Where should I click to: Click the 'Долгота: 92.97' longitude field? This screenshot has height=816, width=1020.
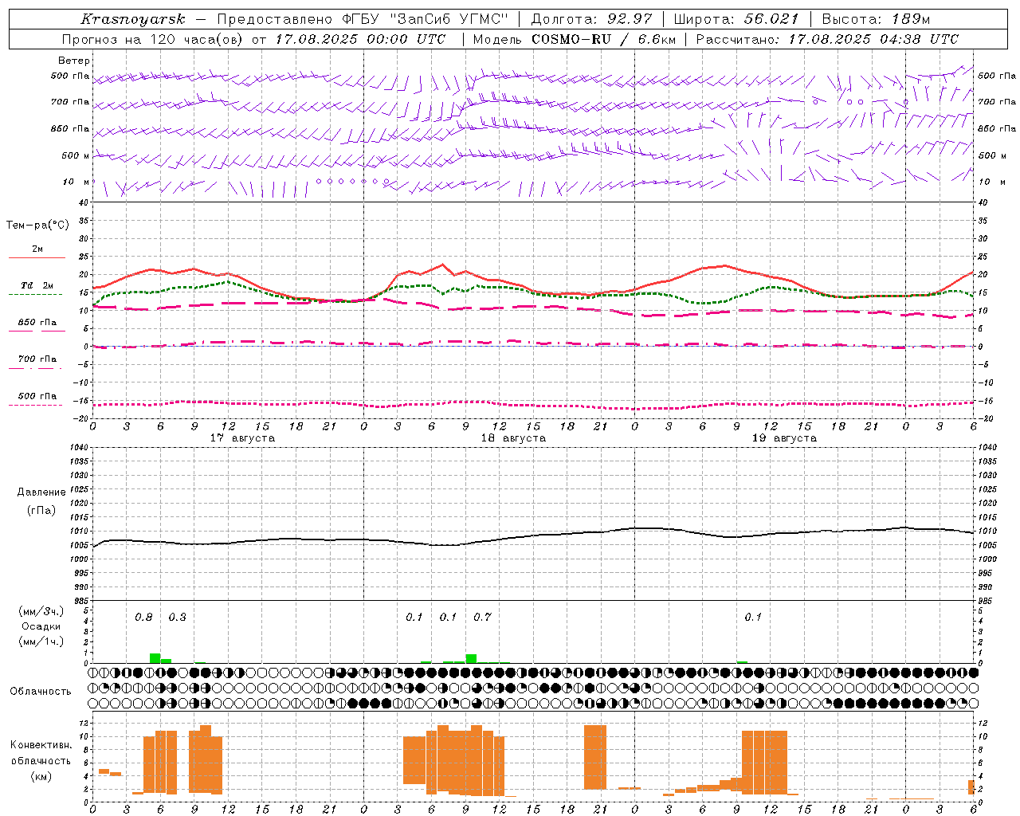(590, 19)
